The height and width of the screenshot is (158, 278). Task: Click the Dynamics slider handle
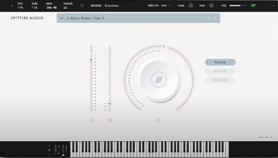coord(109,100)
